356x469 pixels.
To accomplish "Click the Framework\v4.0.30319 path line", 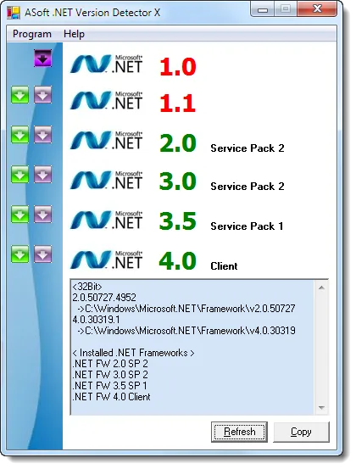I will (x=186, y=331).
